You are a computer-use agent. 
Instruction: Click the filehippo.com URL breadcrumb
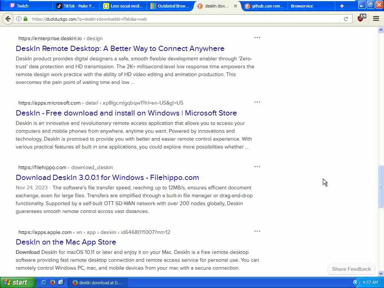[x=66, y=168]
